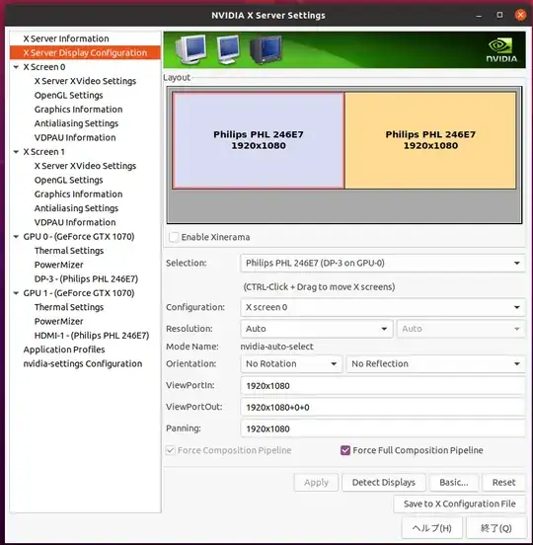
Task: Click the Reset button
Action: pos(503,483)
